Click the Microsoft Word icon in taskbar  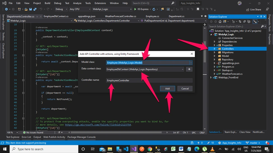coord(181,149)
